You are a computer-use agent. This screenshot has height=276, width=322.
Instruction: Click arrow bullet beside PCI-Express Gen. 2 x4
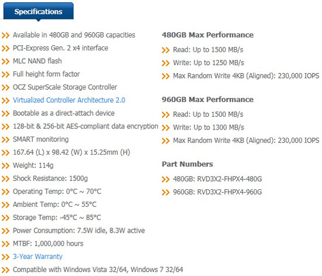point(5,49)
